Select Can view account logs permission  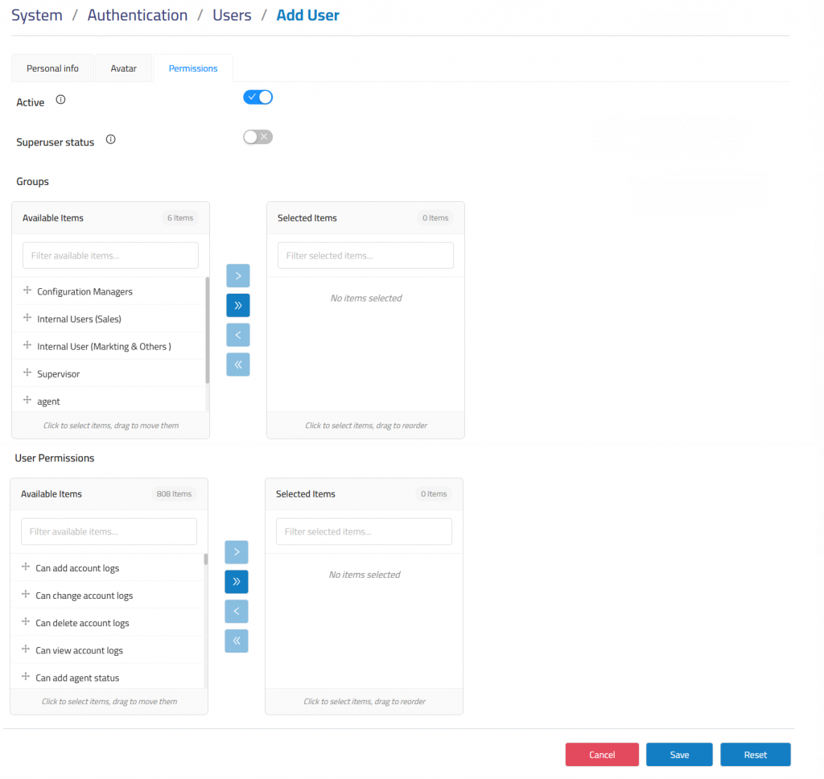[x=107, y=650]
